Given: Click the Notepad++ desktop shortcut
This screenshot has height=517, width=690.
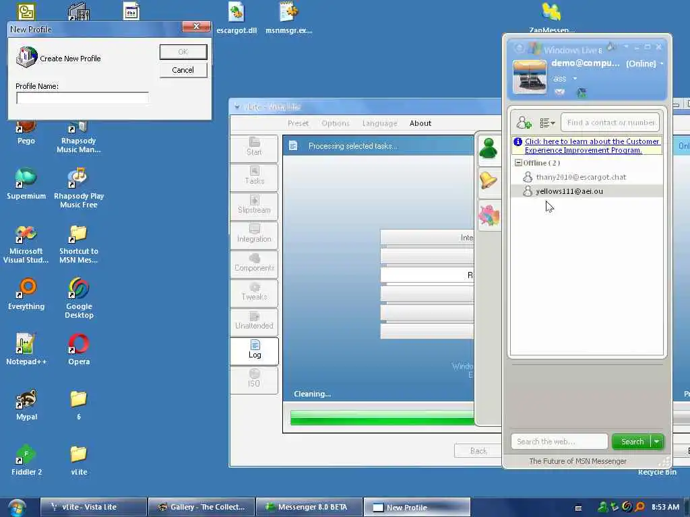Looking at the screenshot, I should (x=26, y=349).
